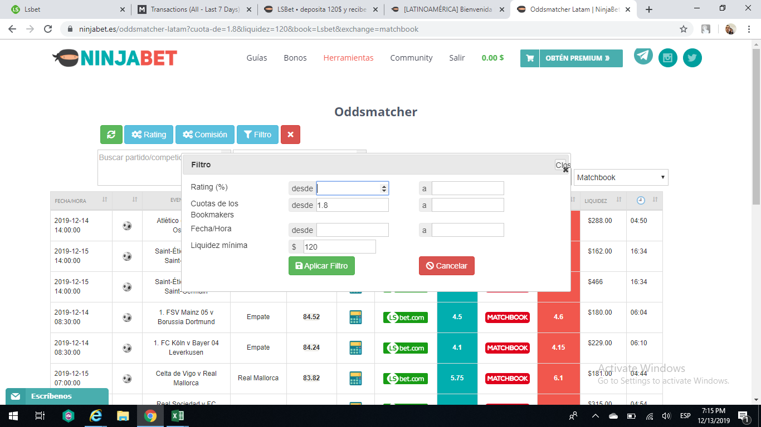Click soccer ball icon in Celta de Vigo row

(x=127, y=379)
